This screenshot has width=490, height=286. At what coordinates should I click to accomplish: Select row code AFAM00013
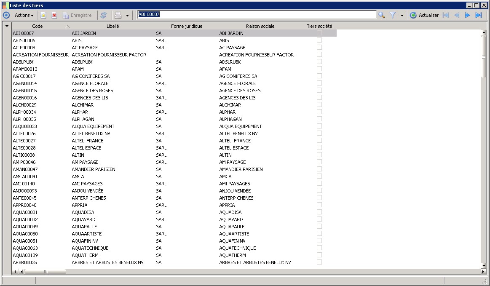[25, 69]
